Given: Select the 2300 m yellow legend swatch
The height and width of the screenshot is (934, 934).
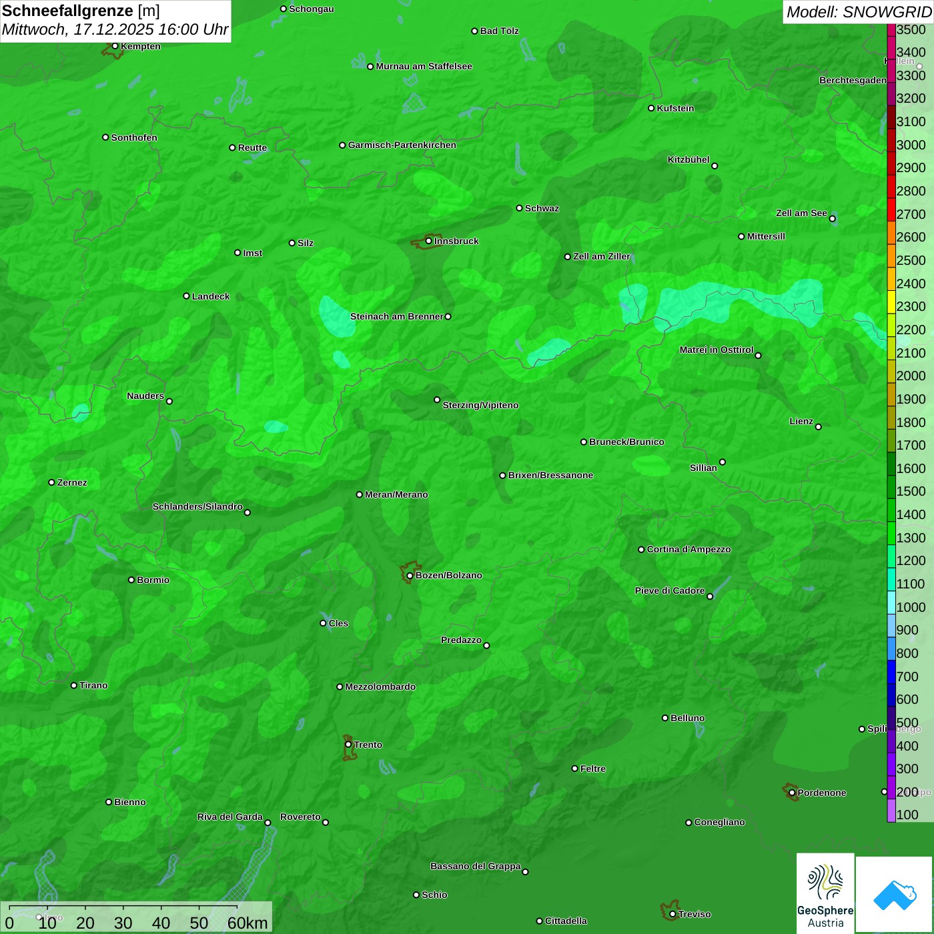Looking at the screenshot, I should pos(891,302).
